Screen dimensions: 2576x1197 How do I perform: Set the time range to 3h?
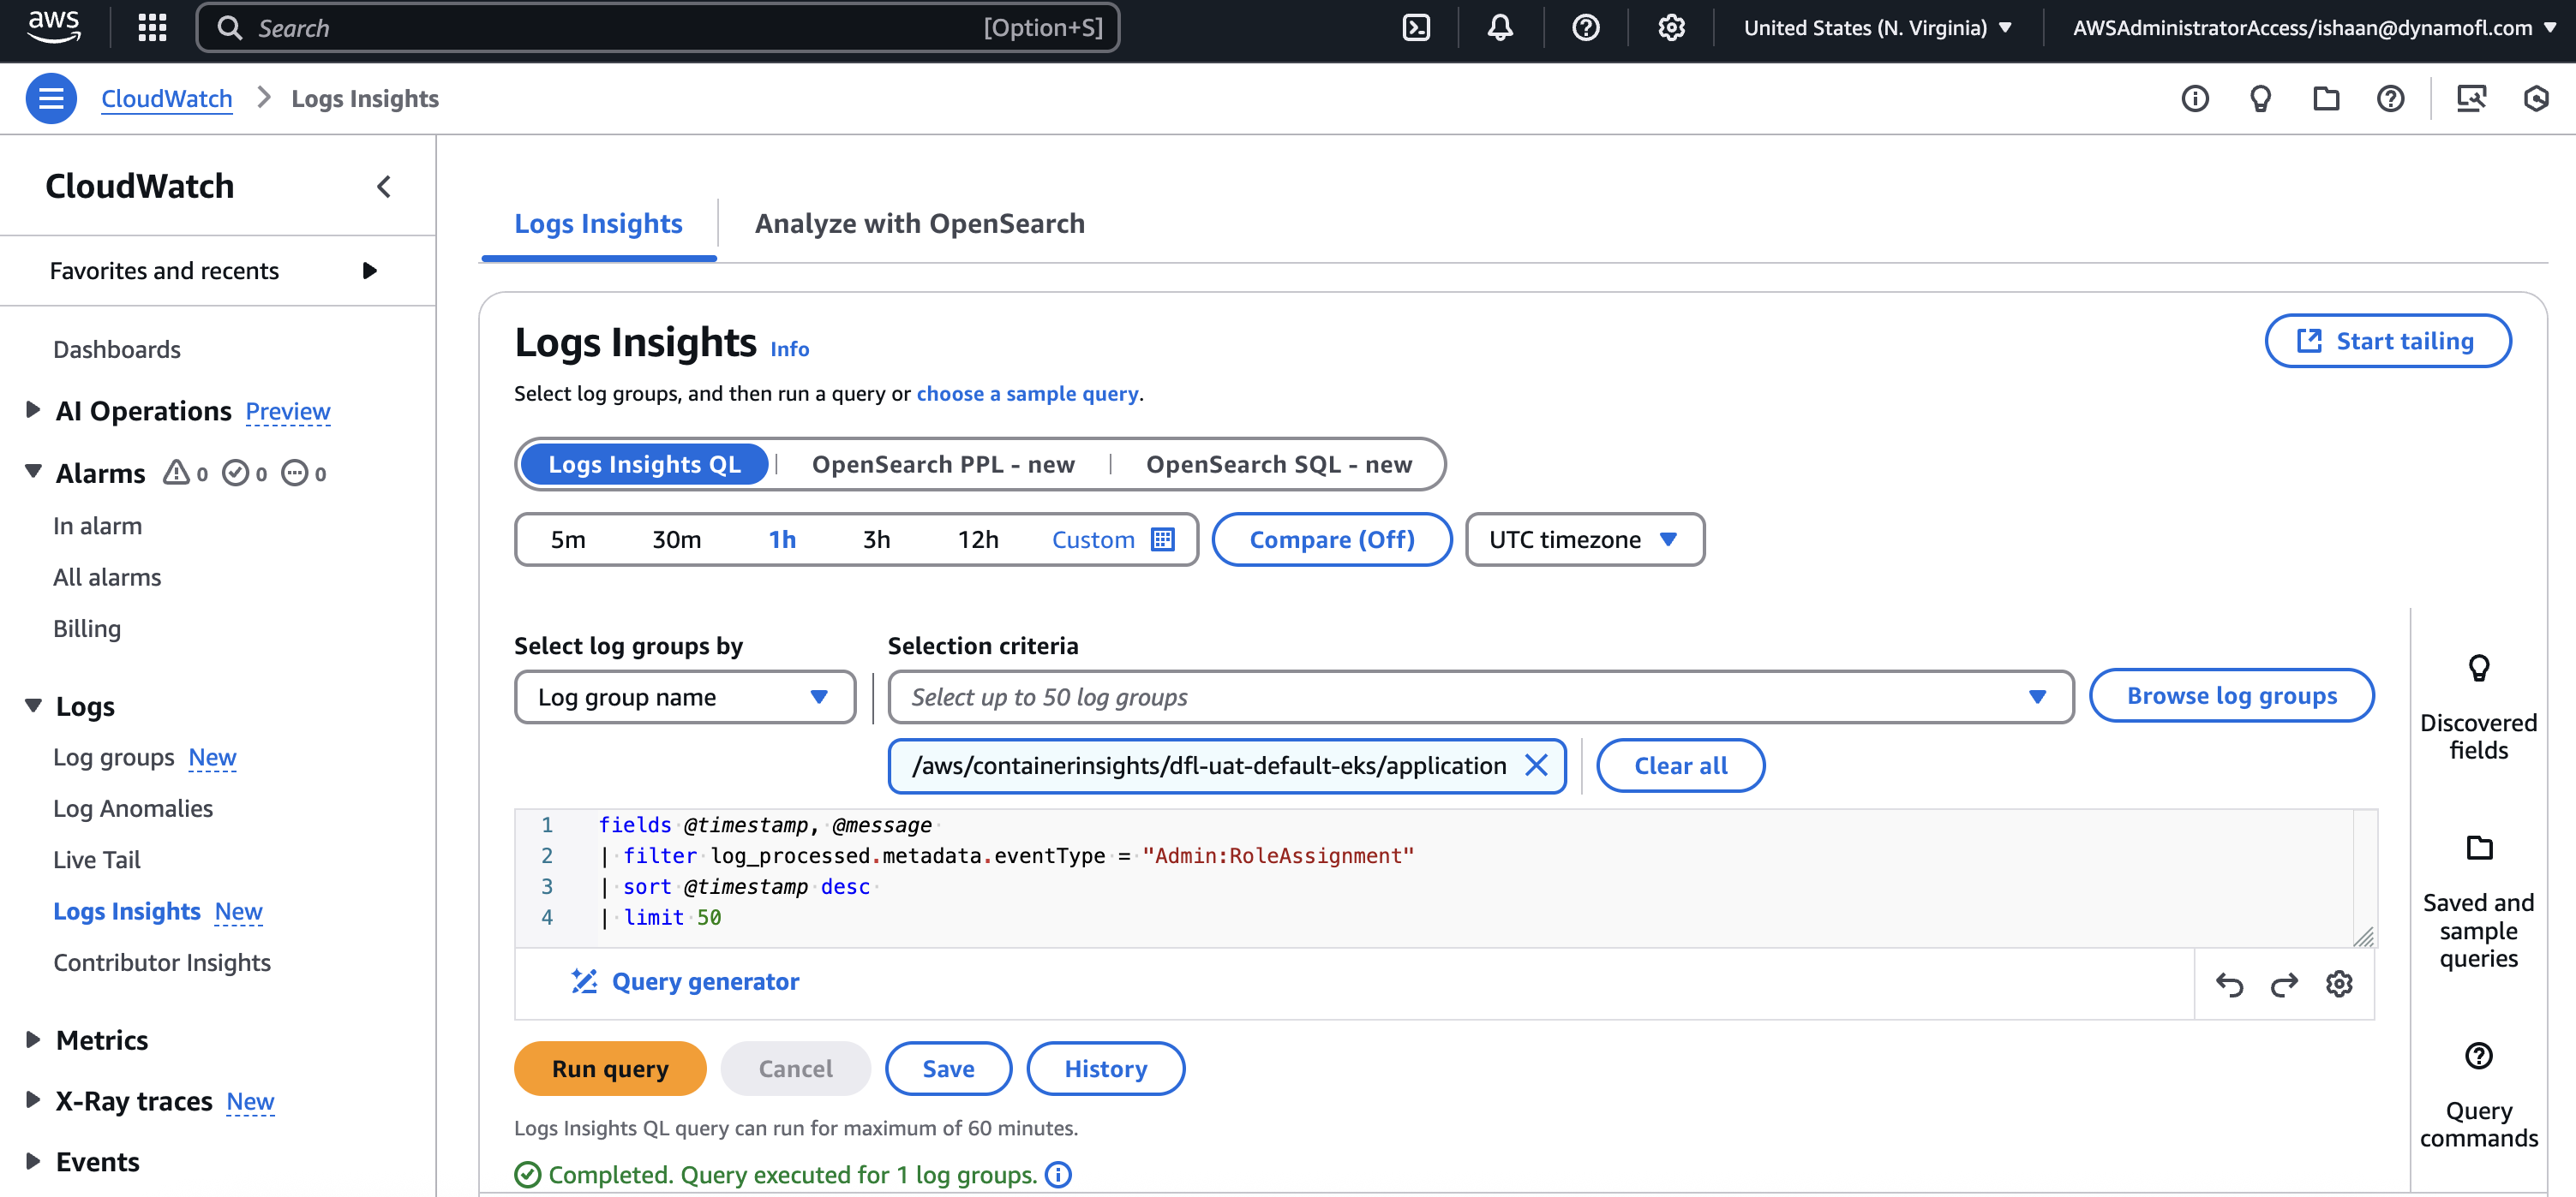[x=876, y=539]
